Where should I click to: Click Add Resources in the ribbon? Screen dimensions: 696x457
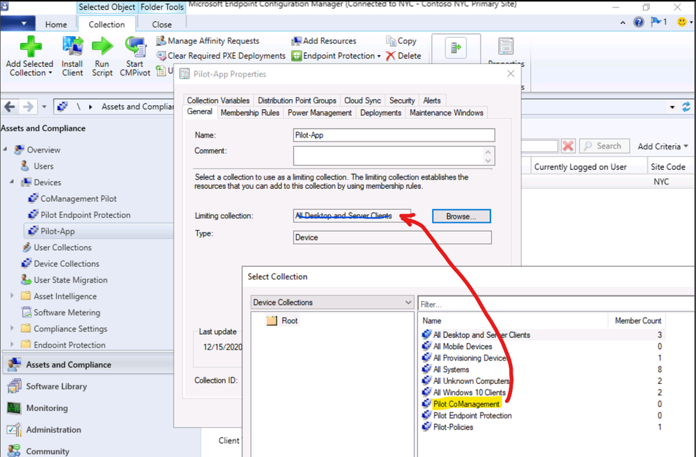point(323,41)
